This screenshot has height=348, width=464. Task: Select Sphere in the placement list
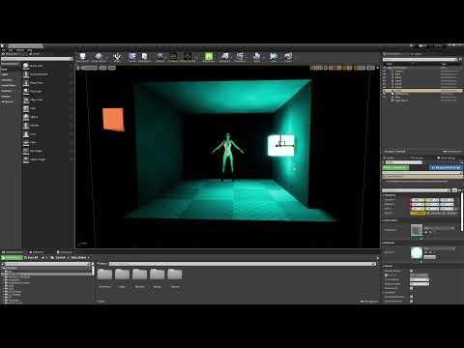(46, 117)
